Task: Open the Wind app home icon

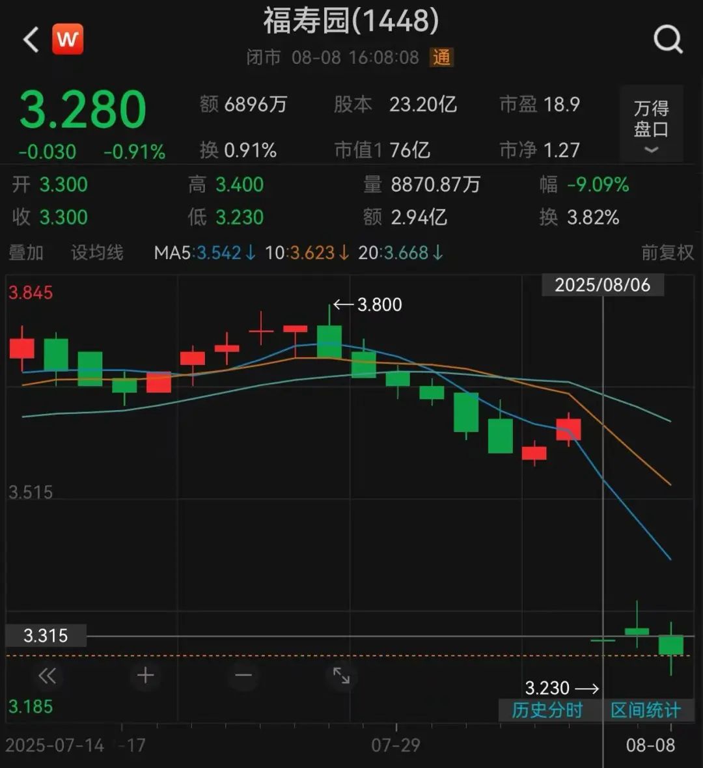Action: (x=68, y=39)
